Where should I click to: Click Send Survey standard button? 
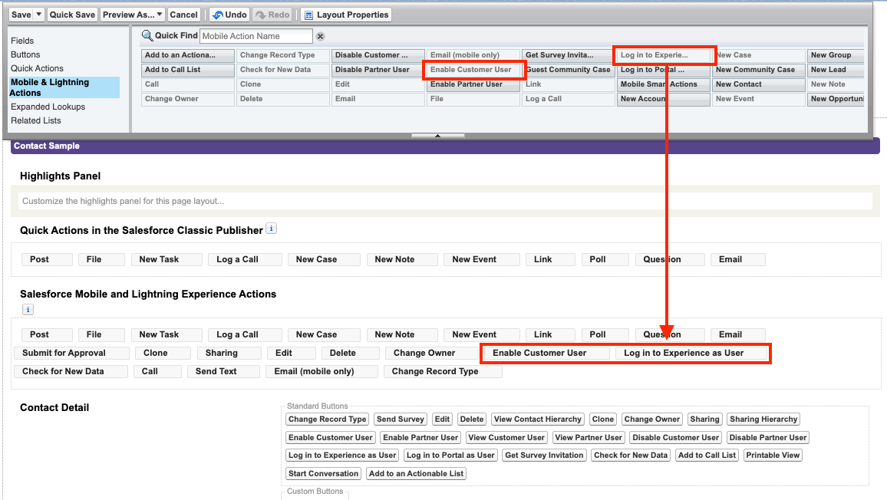[401, 419]
